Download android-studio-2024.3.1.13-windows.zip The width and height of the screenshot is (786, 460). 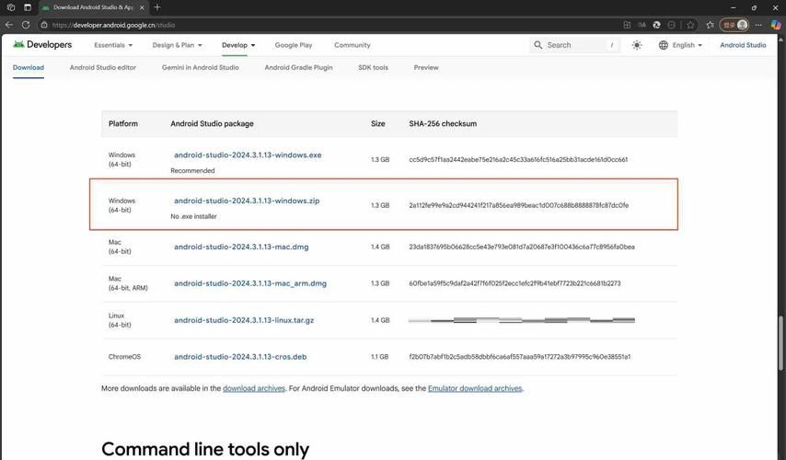coord(247,201)
